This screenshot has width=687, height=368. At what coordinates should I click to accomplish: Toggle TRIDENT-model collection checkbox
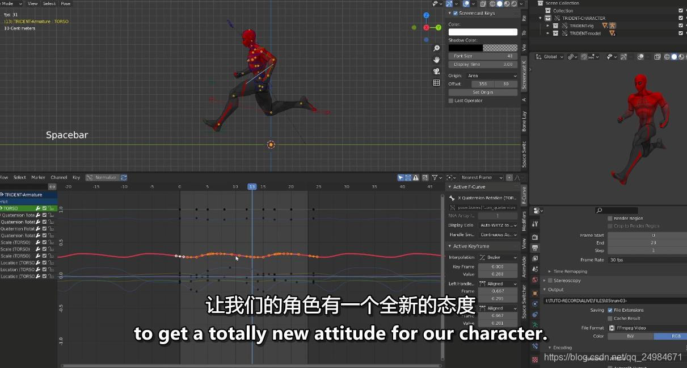tap(681, 33)
